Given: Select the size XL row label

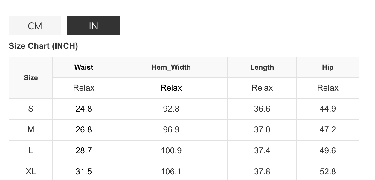Looking at the screenshot, I should coord(31,172).
